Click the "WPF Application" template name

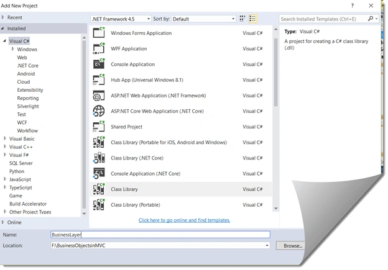point(129,48)
